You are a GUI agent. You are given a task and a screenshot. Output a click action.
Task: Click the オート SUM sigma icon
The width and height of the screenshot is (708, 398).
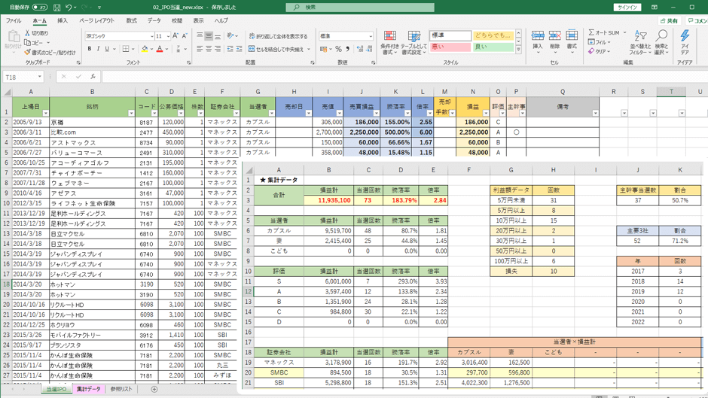[591, 33]
